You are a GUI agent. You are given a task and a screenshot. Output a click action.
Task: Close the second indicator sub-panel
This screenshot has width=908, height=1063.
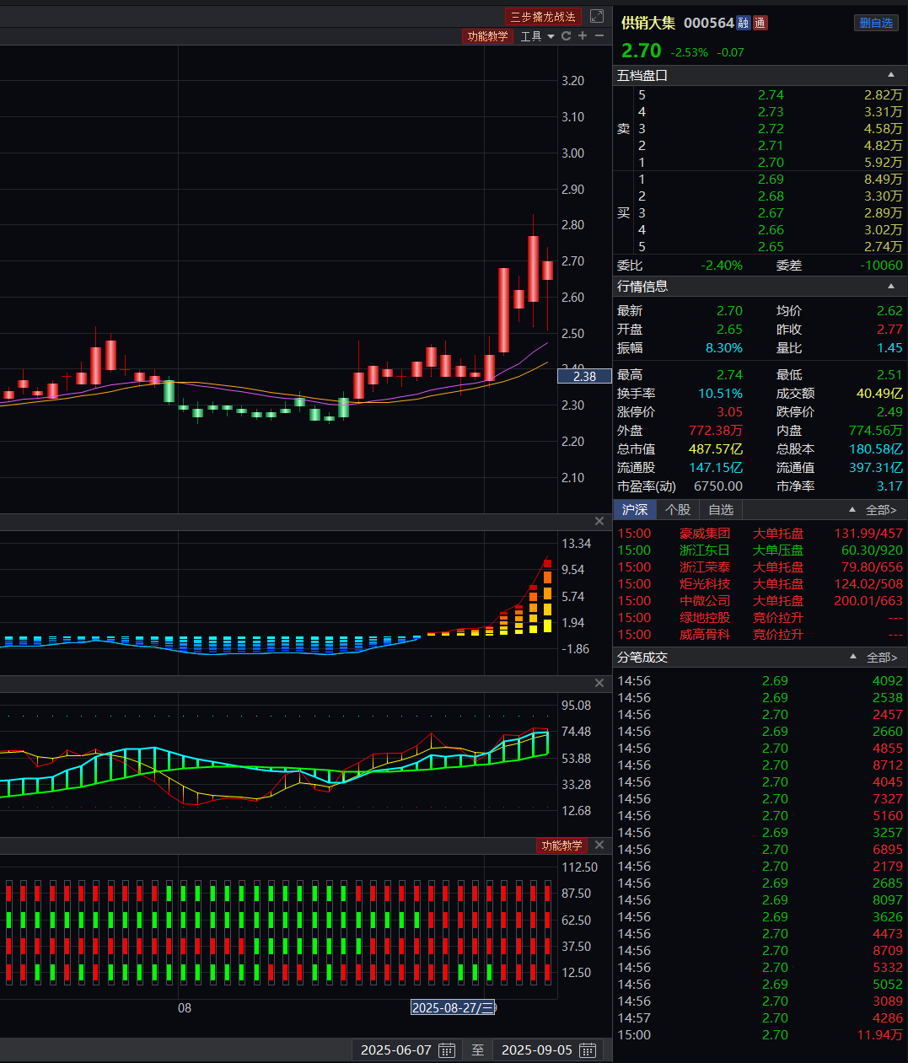pyautogui.click(x=599, y=683)
